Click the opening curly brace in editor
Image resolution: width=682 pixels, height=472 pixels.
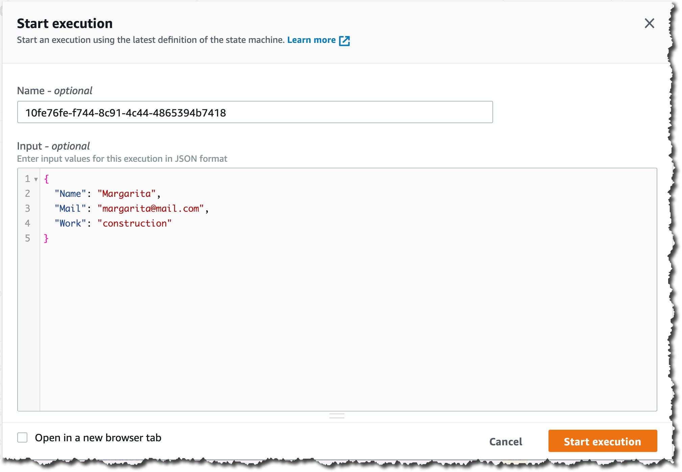click(x=47, y=179)
